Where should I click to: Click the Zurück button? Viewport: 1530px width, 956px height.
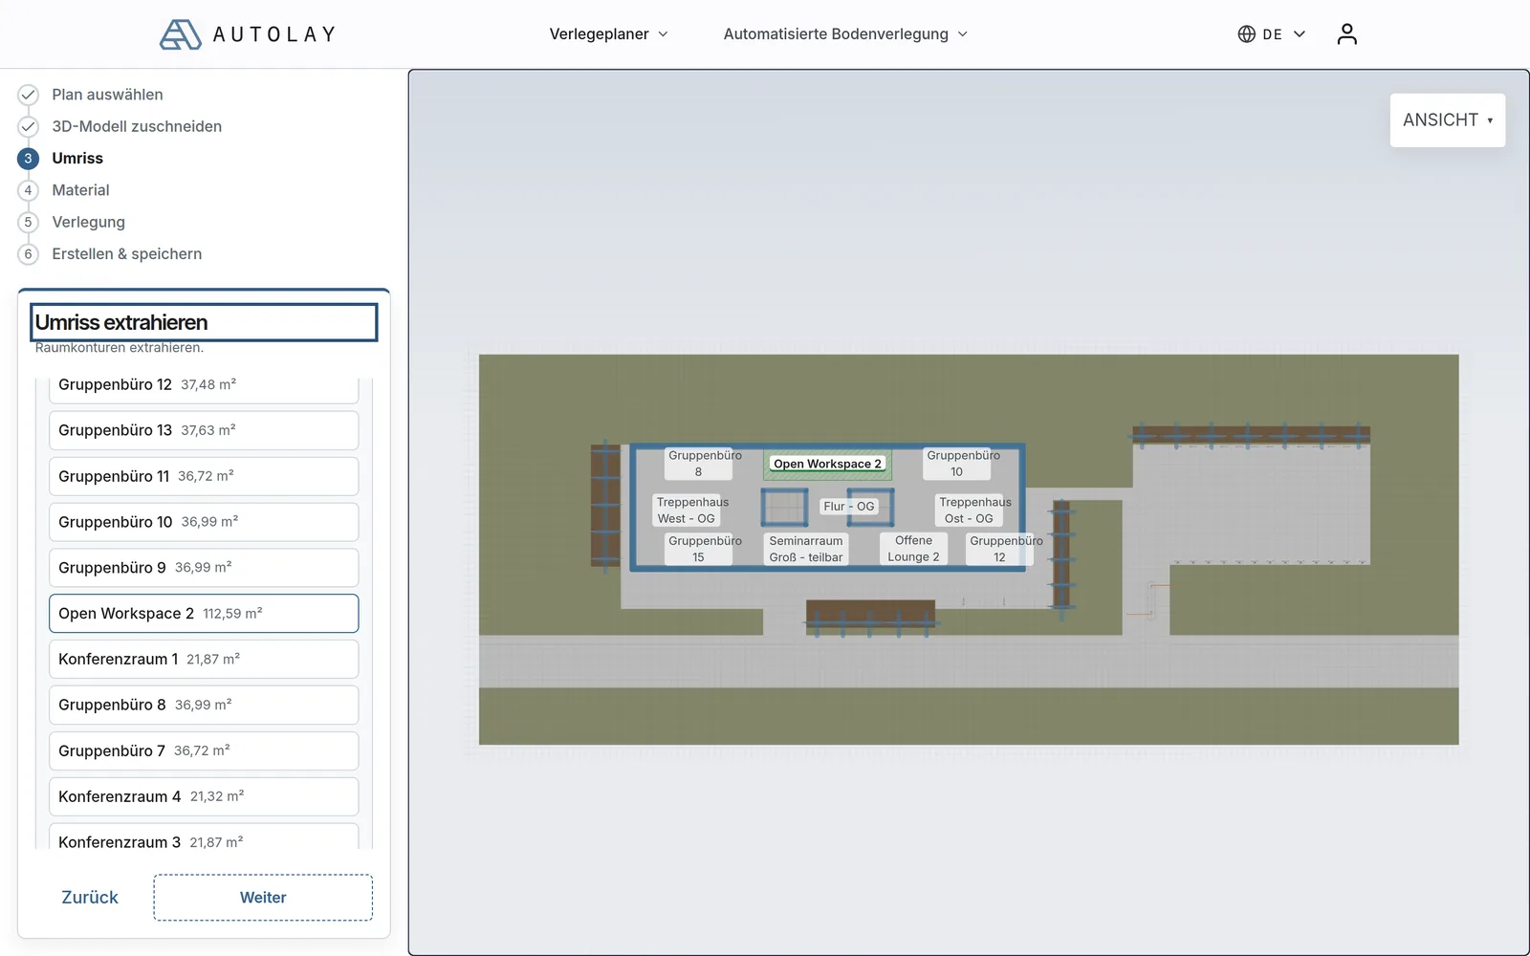coord(90,898)
